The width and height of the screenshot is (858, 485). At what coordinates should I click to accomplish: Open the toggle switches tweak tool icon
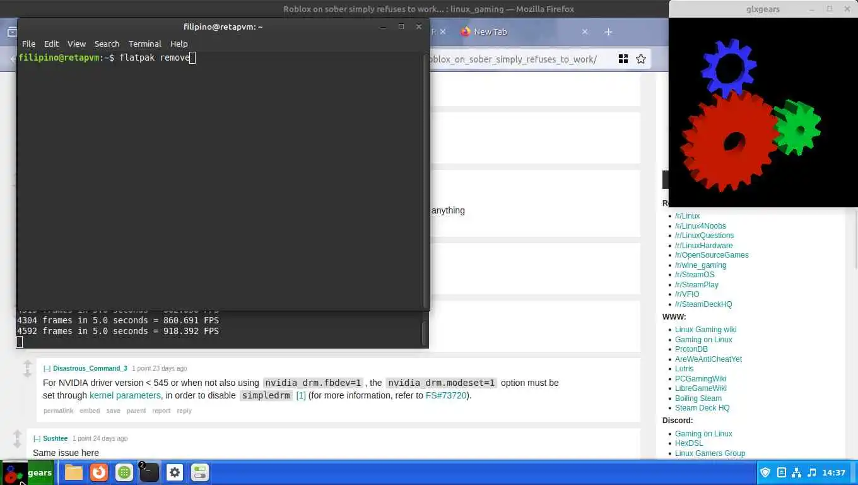(200, 472)
